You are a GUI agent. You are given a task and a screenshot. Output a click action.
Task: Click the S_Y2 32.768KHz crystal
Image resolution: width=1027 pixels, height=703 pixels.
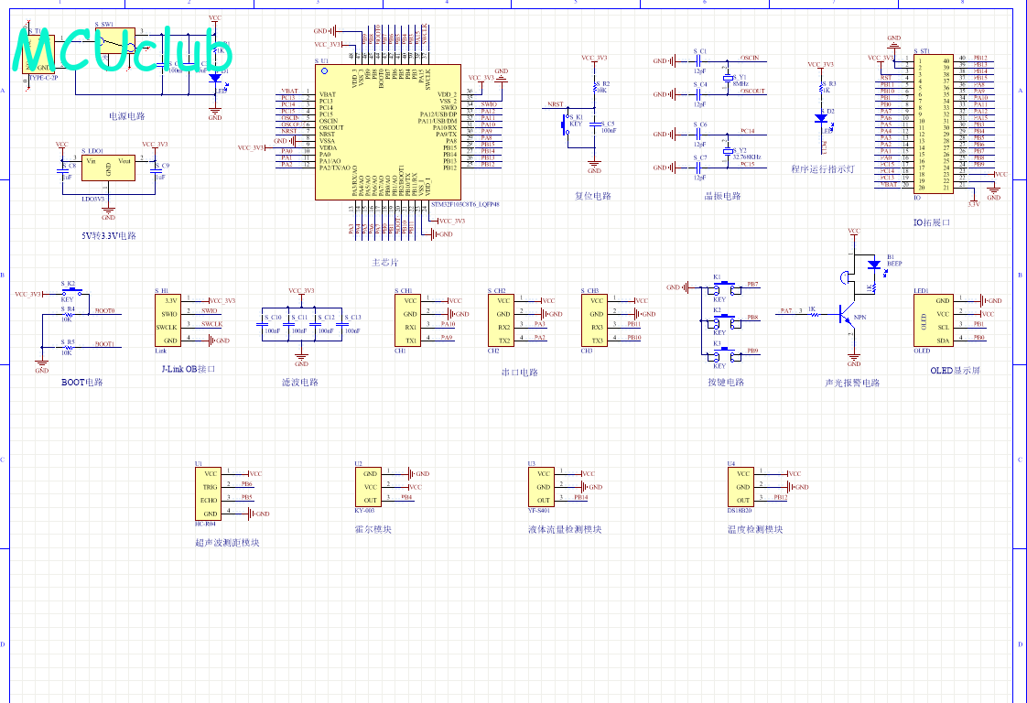point(729,149)
